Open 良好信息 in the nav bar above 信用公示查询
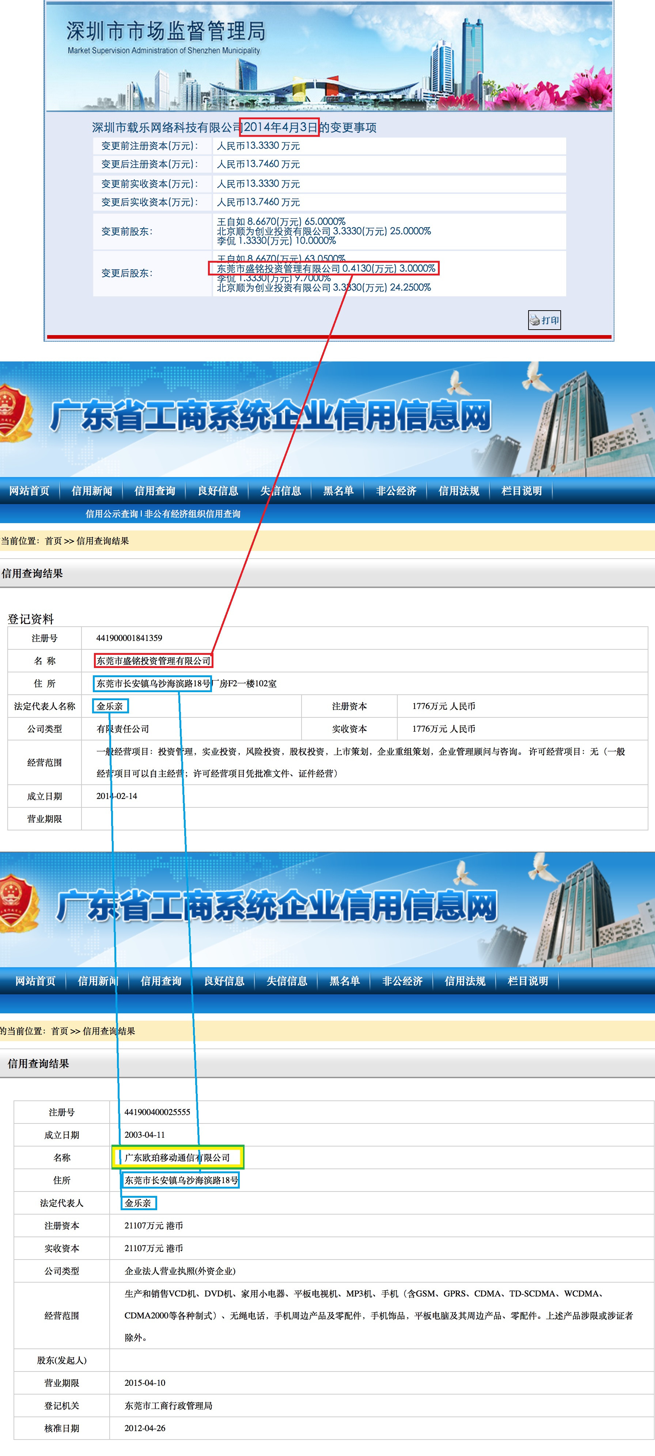This screenshot has width=655, height=1456. pos(218,491)
